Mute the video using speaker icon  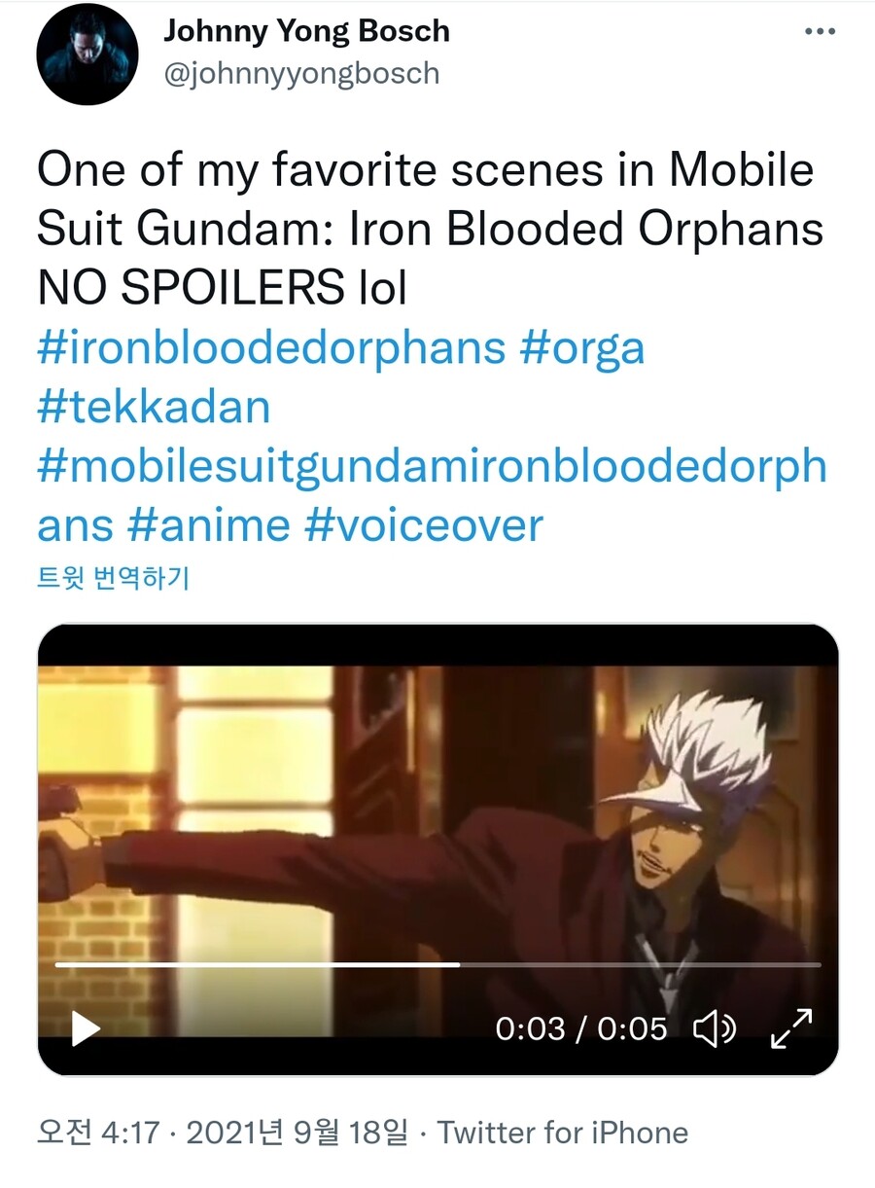(x=714, y=1028)
